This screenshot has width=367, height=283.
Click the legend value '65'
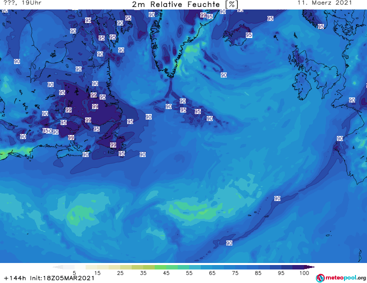pyautogui.click(x=212, y=273)
